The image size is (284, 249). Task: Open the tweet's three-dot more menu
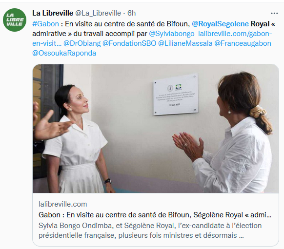[274, 13]
